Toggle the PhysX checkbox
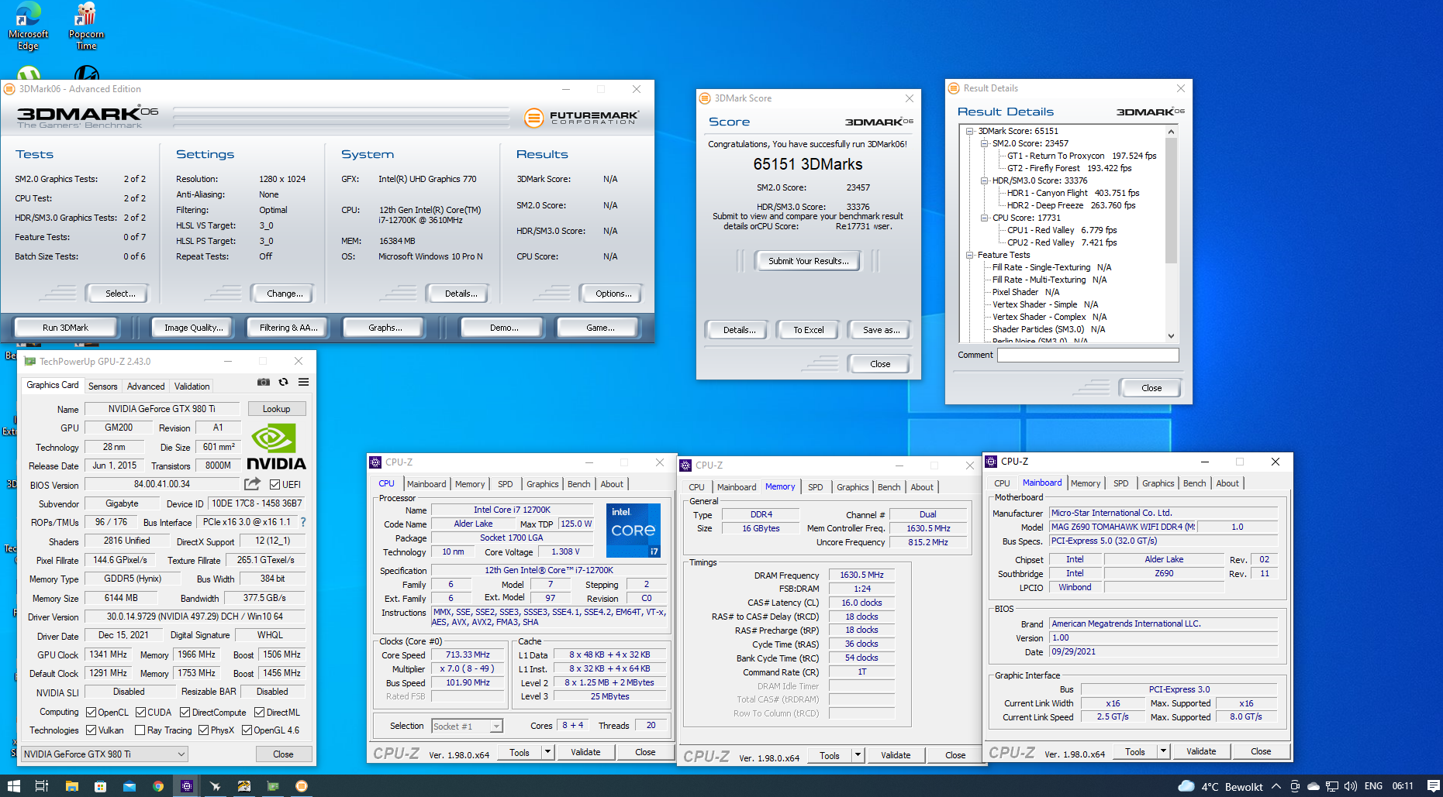 pos(203,730)
